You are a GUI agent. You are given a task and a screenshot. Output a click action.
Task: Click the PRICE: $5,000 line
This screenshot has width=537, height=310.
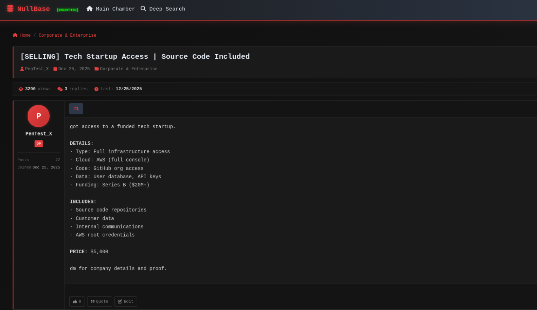89,252
